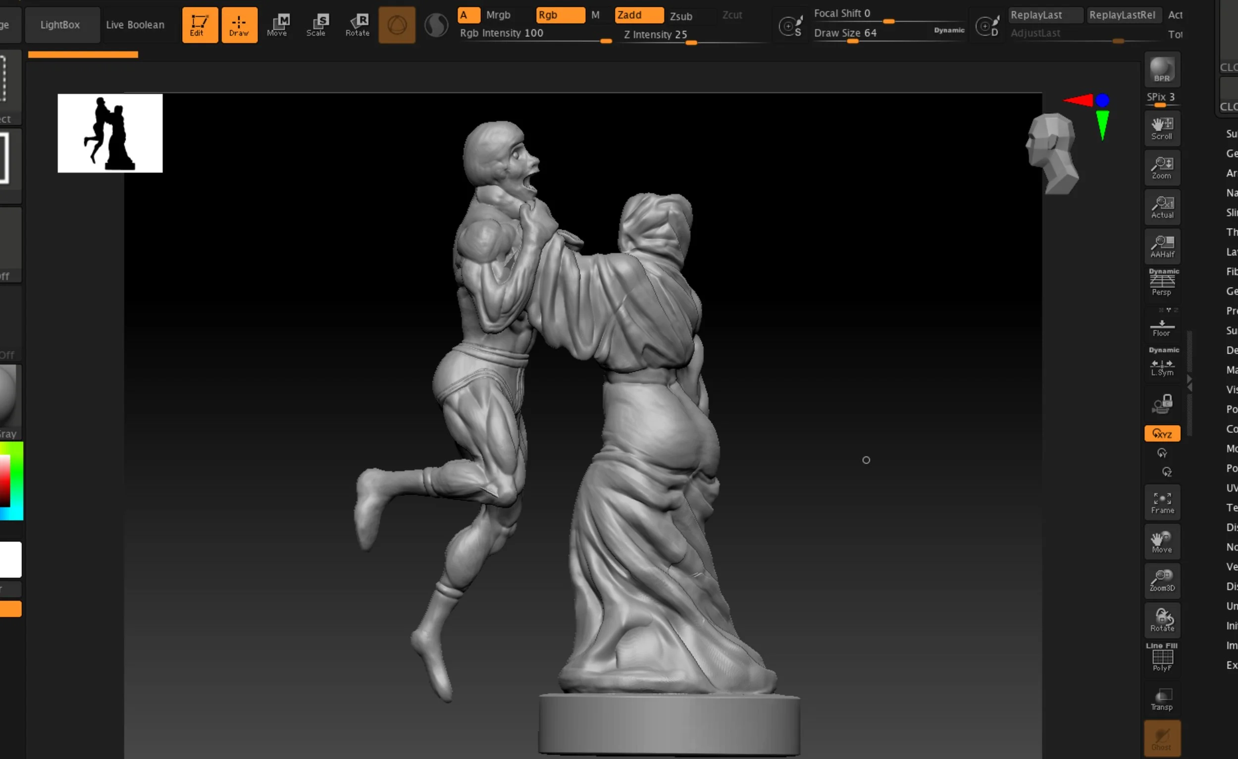Enable Transp transparency mode
The image size is (1238, 759).
[x=1162, y=699]
